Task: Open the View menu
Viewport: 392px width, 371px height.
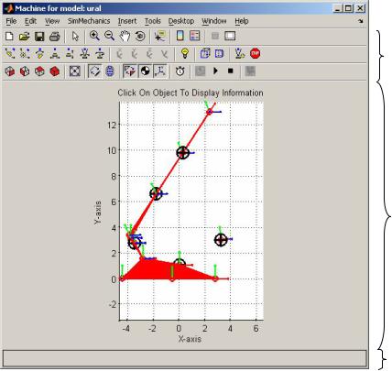Action: pos(52,21)
